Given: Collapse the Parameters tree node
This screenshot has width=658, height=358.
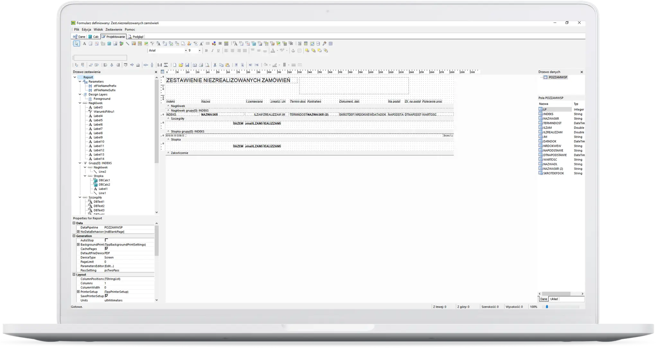Looking at the screenshot, I should coord(80,82).
